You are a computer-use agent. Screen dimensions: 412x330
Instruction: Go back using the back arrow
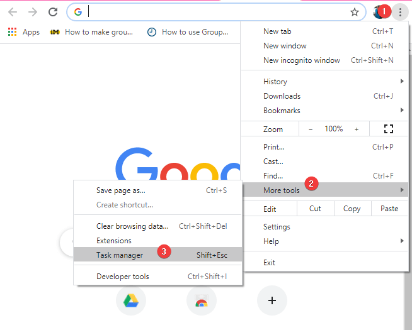coord(13,12)
